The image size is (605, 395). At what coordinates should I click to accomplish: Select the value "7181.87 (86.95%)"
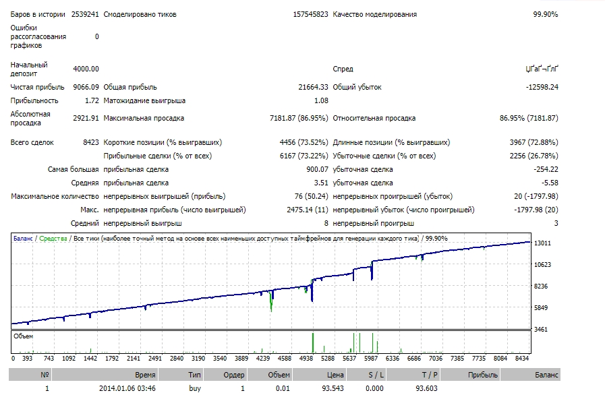click(299, 118)
